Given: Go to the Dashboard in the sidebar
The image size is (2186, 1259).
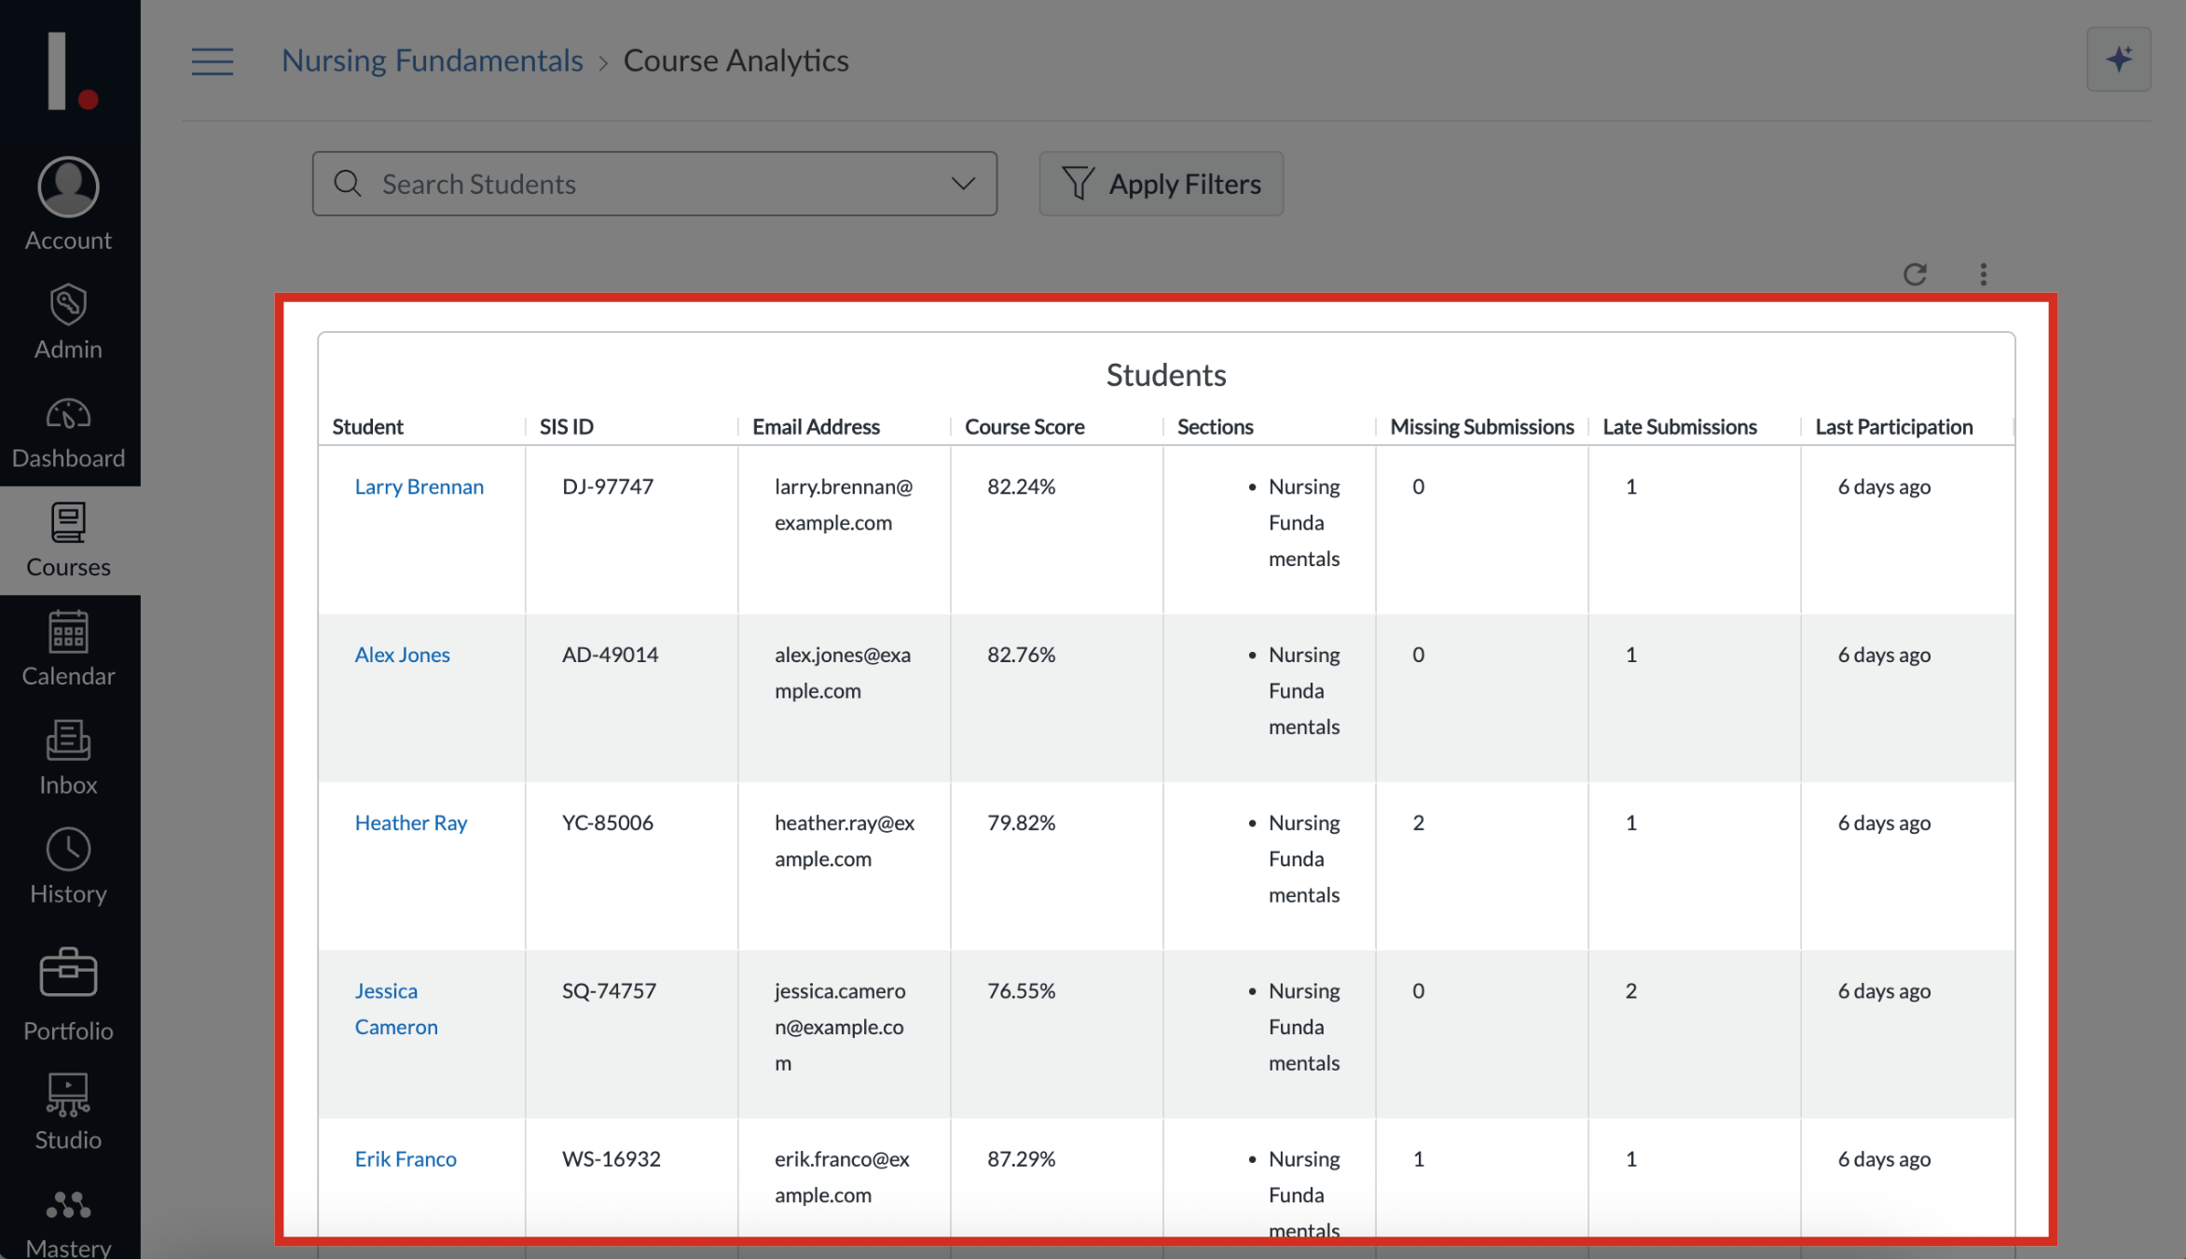Looking at the screenshot, I should [x=68, y=432].
